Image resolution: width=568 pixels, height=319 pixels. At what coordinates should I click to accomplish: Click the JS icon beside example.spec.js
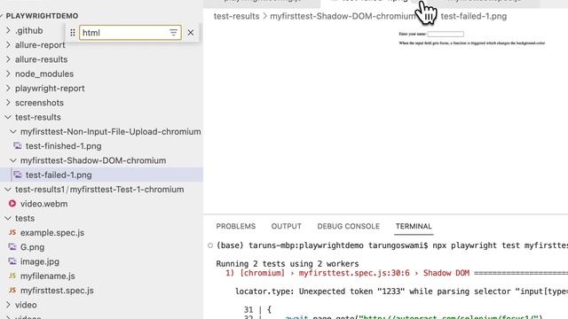coord(12,232)
